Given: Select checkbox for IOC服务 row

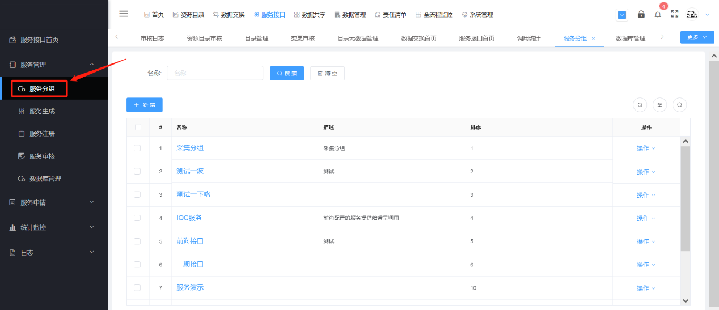Looking at the screenshot, I should (x=137, y=218).
